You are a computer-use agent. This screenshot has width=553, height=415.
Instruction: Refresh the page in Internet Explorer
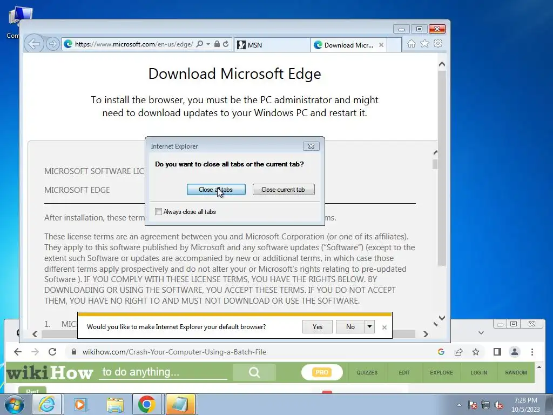[226, 44]
